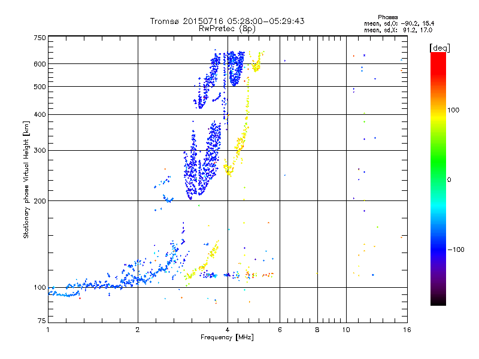Click the '750' height tick label
The height and width of the screenshot is (359, 479).
click(40, 38)
